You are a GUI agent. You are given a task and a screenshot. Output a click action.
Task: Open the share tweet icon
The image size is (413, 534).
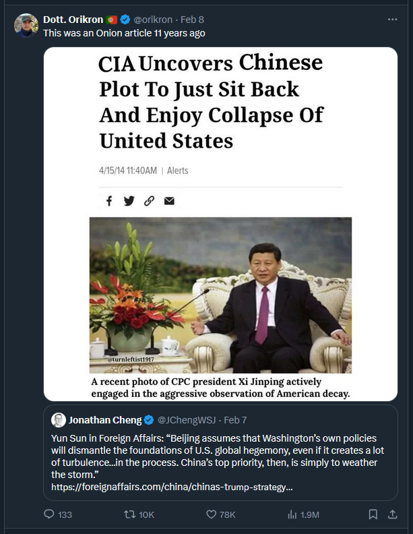click(393, 514)
